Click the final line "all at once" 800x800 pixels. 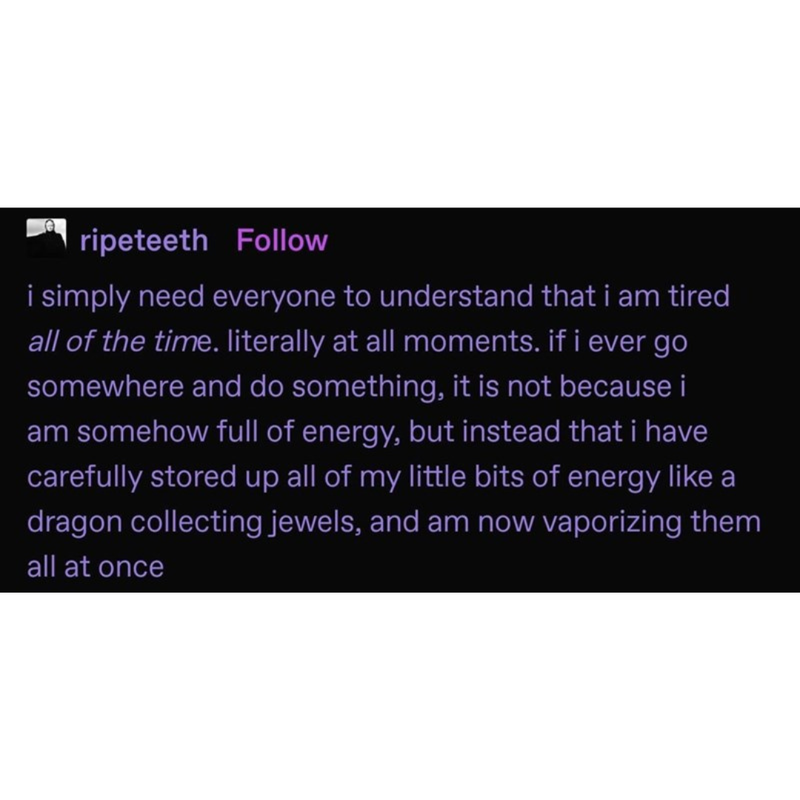click(95, 567)
